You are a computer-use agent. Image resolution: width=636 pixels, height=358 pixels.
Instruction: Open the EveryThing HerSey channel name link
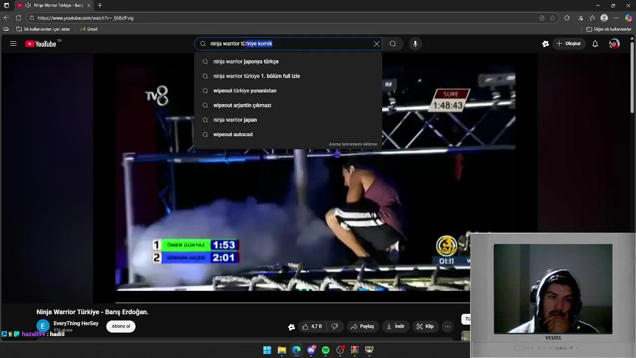[x=76, y=324]
